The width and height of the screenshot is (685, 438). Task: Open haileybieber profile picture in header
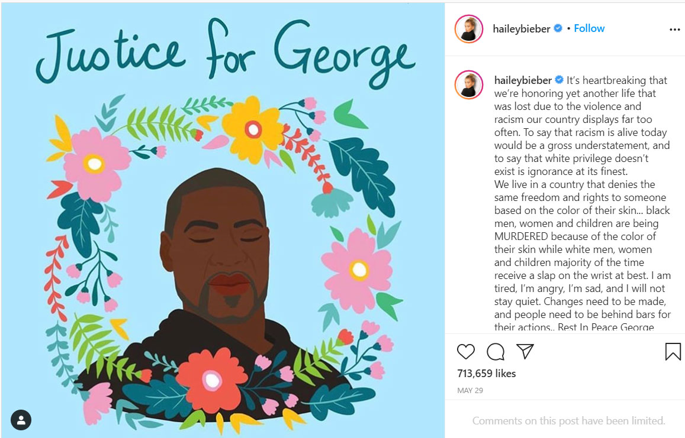(x=469, y=29)
